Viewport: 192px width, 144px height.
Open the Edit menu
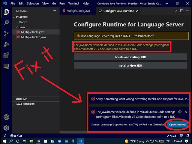point(21,3)
